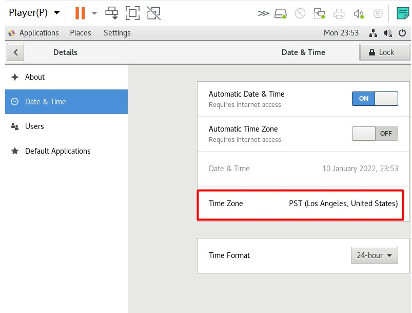Click the Applications menu colorful logo icon
Viewport: 412px width, 313px height.
[x=12, y=33]
